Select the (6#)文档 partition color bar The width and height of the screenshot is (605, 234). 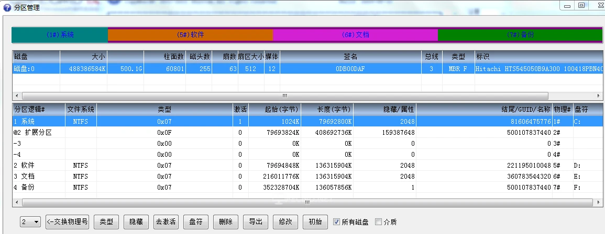point(355,34)
